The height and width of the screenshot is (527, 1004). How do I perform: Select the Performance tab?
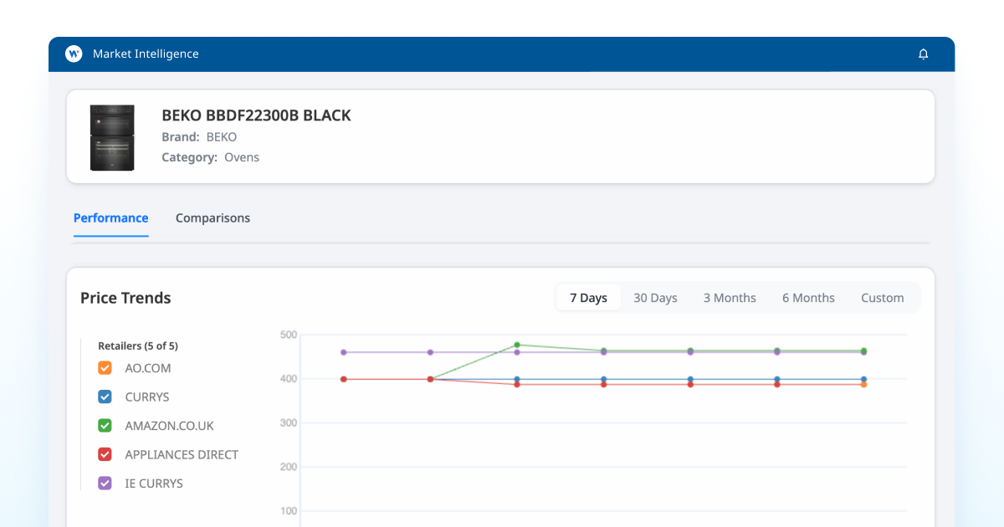click(x=110, y=217)
